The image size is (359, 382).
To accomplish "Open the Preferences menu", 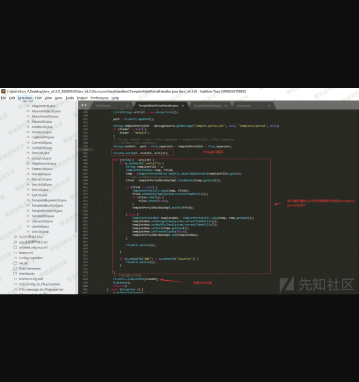I will 99,98.
